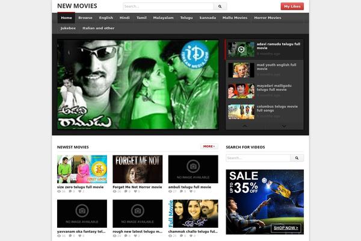Go to the NEW MOVIES site title
This screenshot has width=361, height=241.
point(77,6)
